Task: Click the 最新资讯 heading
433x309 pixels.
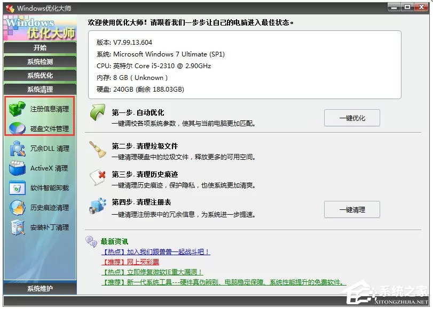Action: pyautogui.click(x=114, y=242)
